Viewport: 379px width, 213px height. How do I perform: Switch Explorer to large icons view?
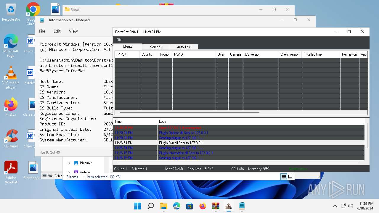click(x=290, y=177)
